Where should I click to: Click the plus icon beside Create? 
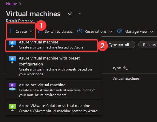(x=11, y=31)
